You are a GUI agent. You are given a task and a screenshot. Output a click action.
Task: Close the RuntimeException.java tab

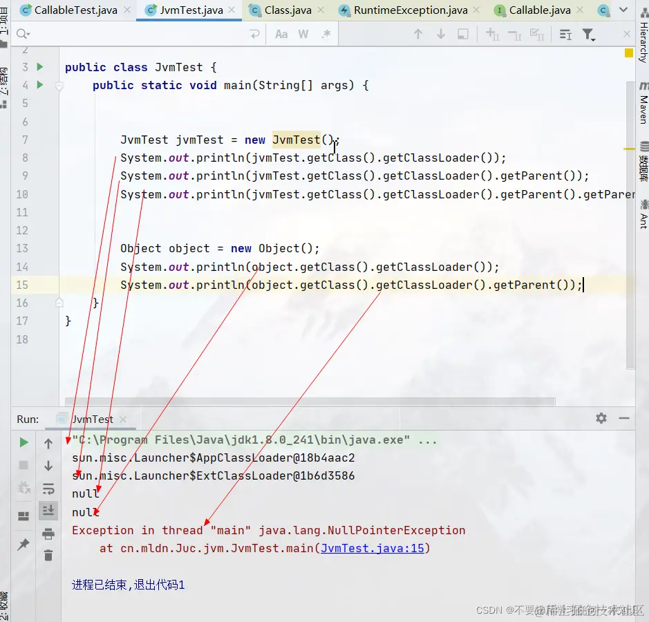pos(476,10)
